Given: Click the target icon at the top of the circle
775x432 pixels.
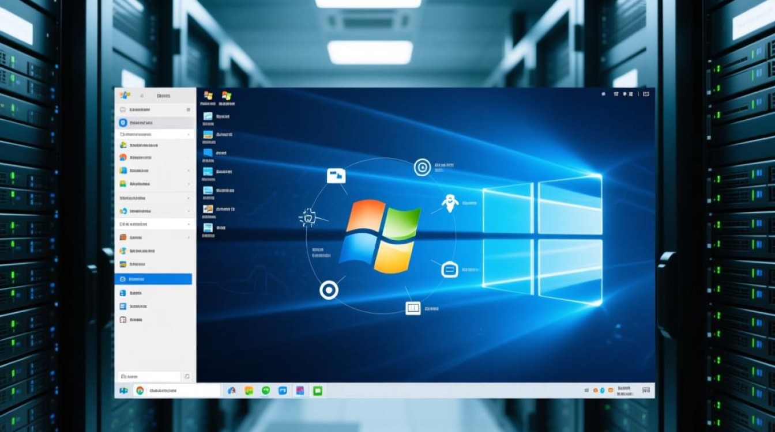Looking at the screenshot, I should [x=422, y=168].
